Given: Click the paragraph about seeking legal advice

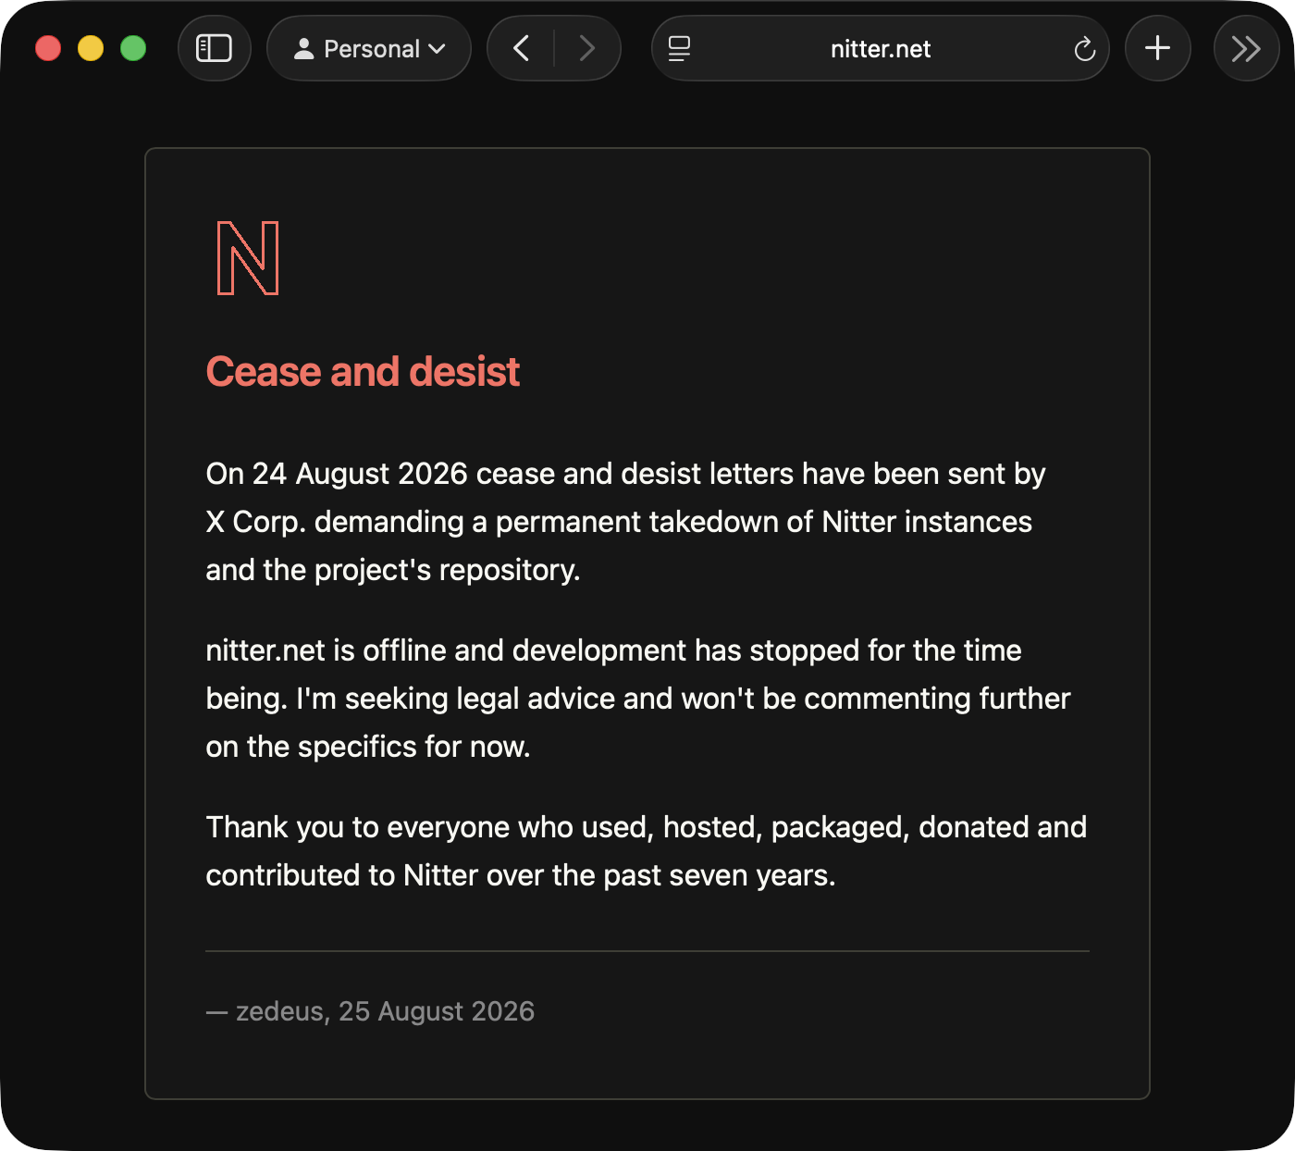Looking at the screenshot, I should pyautogui.click(x=638, y=699).
